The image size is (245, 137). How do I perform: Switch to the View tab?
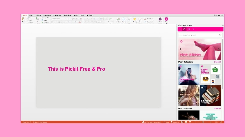tap(83, 15)
